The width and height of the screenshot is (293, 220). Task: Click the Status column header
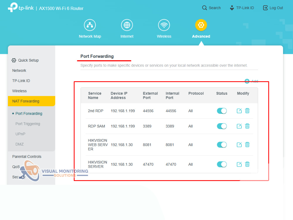pyautogui.click(x=222, y=93)
